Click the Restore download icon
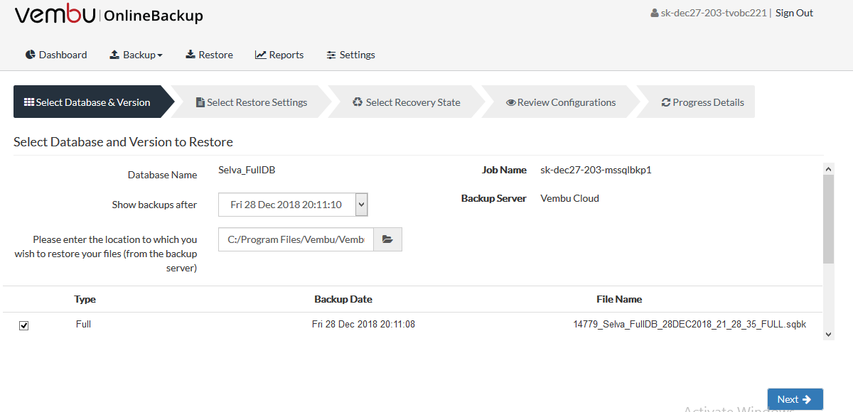Image resolution: width=853 pixels, height=412 pixels. tap(191, 55)
